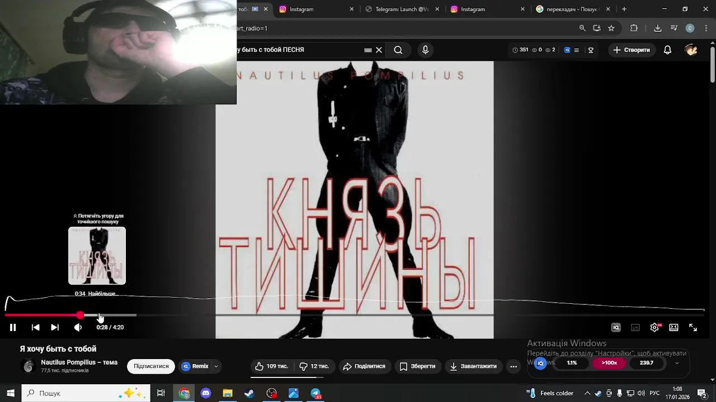Mute the player volume icon
This screenshot has height=402, width=716.
[78, 328]
